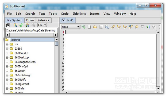
Task: Select the 360Safe folder
Action: point(20,89)
